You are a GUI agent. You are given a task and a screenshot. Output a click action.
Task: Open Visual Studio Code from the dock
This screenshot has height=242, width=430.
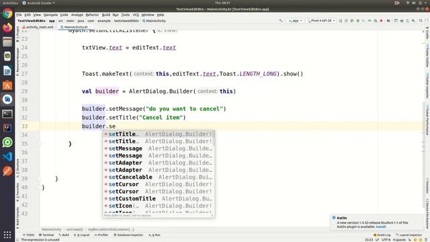point(7,157)
